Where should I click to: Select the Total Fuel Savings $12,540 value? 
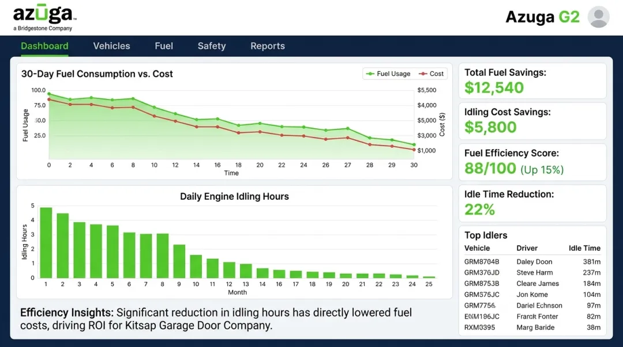pyautogui.click(x=494, y=87)
